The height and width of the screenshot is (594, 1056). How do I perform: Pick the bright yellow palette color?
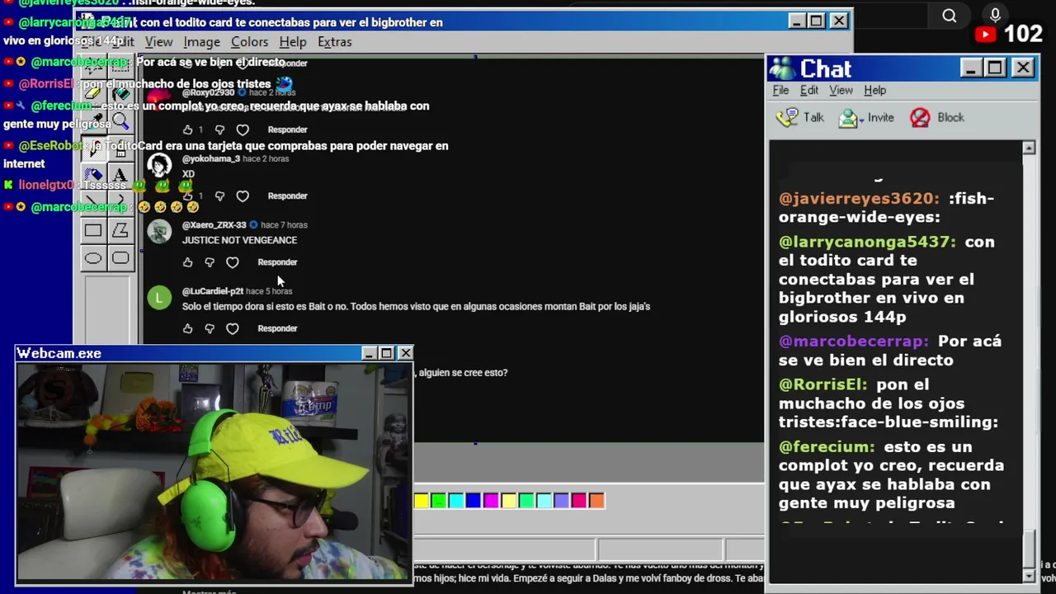pos(422,500)
